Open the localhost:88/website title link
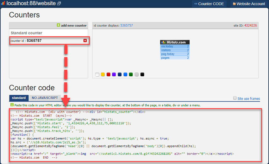269x164 pixels. (31, 3)
